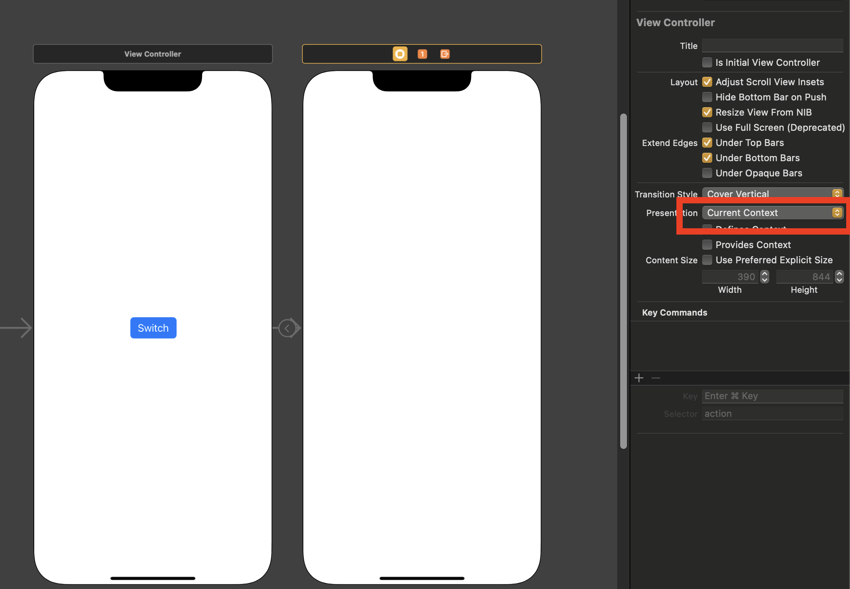
Task: Click the plus button below Key Commands
Action: (639, 377)
